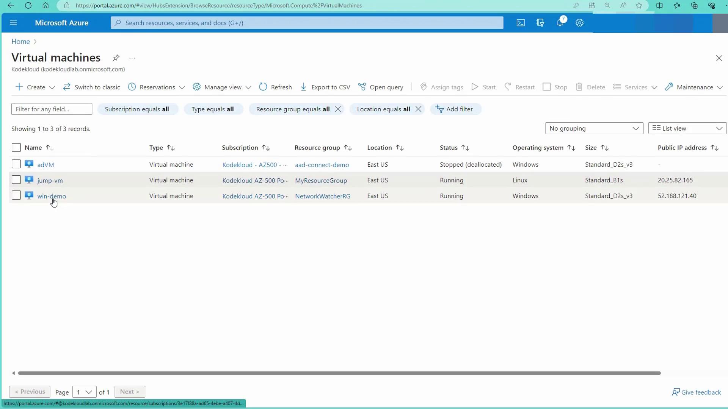Screen dimensions: 728x409
Task: Click the adVM virtual machine icon
Action: click(x=29, y=164)
